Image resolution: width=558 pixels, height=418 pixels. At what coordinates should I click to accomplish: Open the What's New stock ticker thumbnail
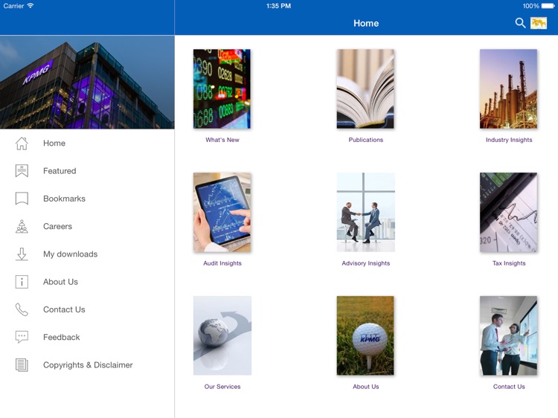pos(222,89)
